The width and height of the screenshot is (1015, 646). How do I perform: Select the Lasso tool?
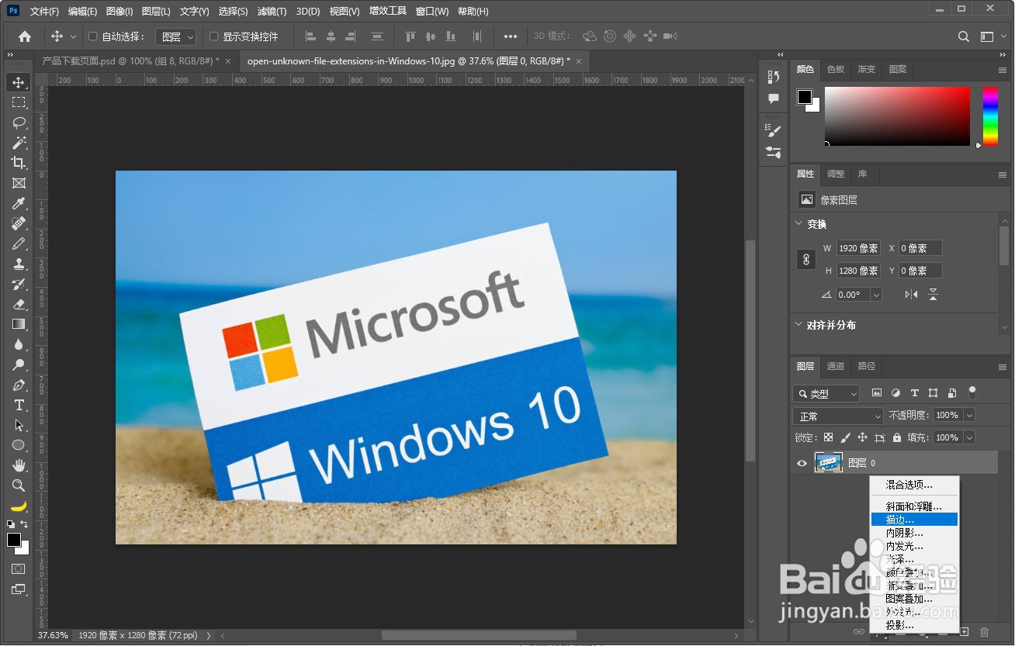[19, 123]
